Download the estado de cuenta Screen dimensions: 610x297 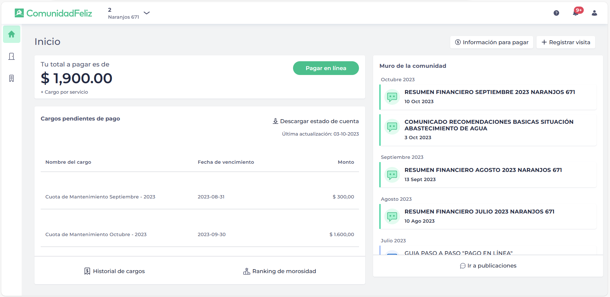[316, 121]
